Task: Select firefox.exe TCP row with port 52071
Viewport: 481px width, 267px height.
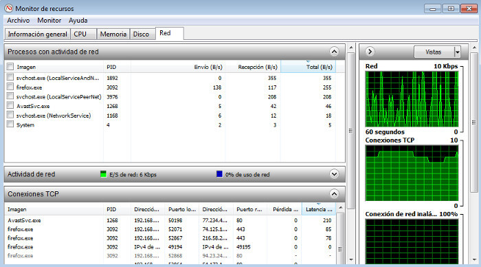Action: 170,229
